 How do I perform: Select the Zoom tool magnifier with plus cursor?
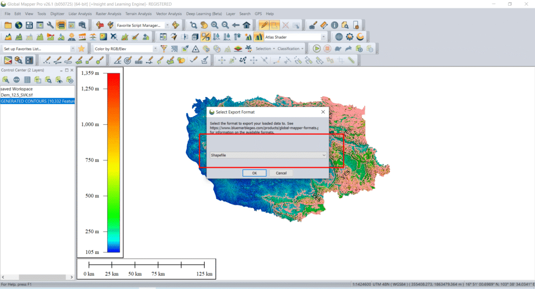coord(193,25)
